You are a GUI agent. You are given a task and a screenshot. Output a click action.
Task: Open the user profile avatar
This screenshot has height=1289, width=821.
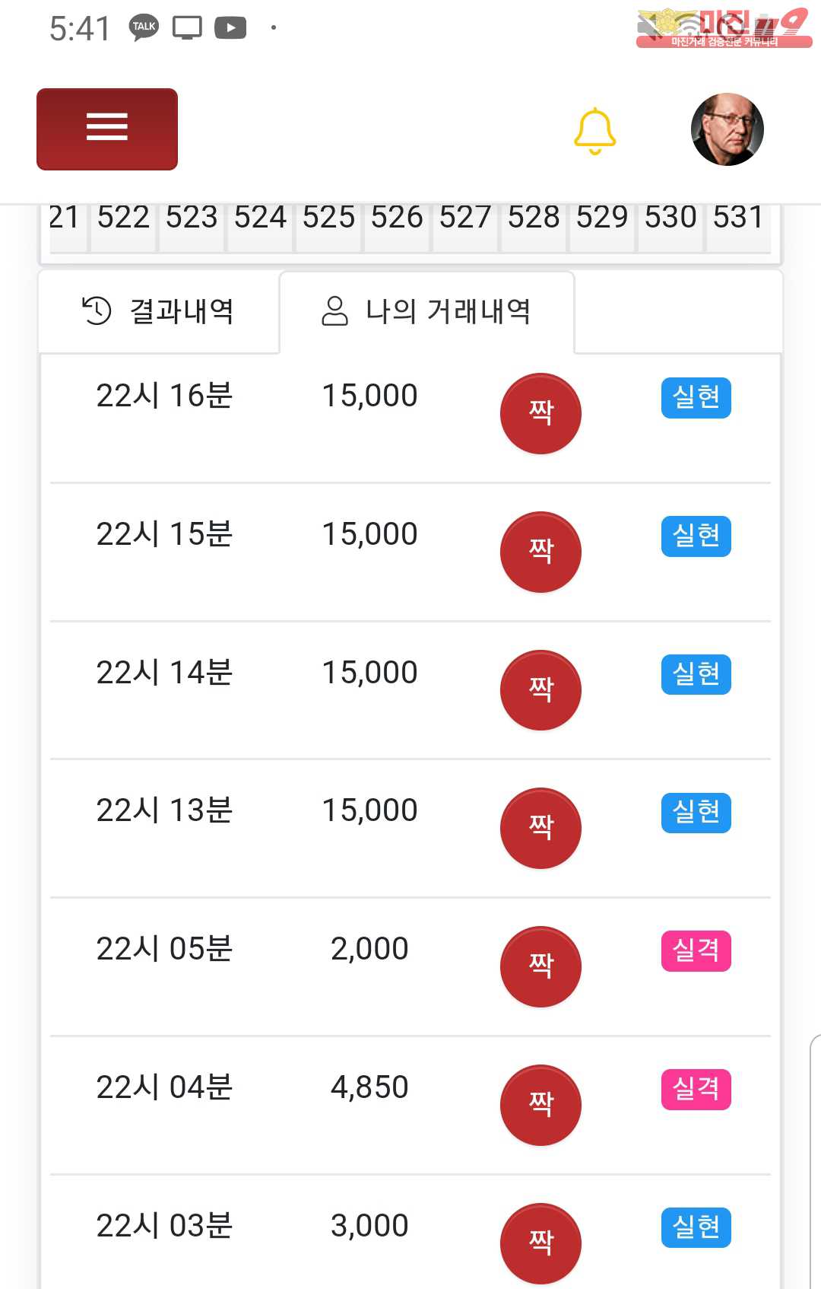(x=727, y=129)
